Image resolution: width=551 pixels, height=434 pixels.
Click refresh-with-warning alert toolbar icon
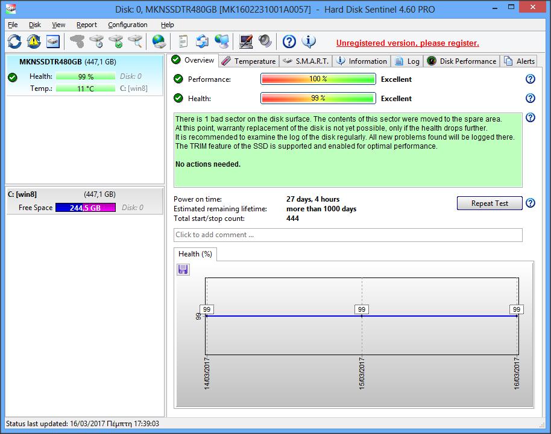tap(33, 42)
